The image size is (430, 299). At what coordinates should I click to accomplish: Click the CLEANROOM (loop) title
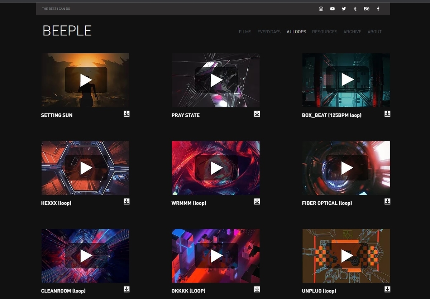pyautogui.click(x=63, y=291)
